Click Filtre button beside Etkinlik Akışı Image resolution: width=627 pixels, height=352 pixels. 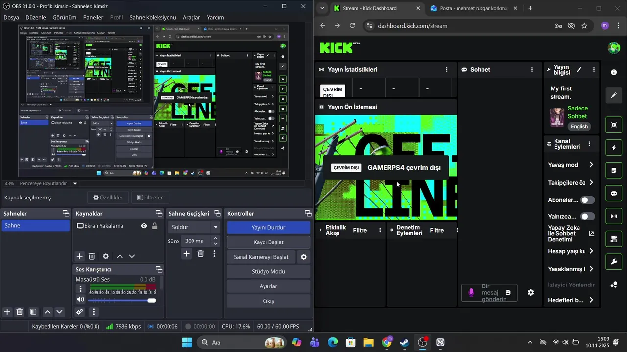click(360, 230)
